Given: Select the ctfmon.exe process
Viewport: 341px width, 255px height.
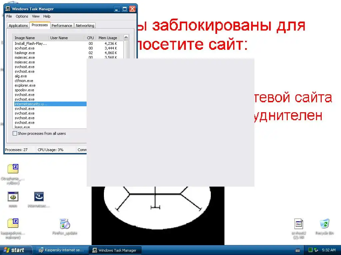Looking at the screenshot, I should click(x=51, y=81).
